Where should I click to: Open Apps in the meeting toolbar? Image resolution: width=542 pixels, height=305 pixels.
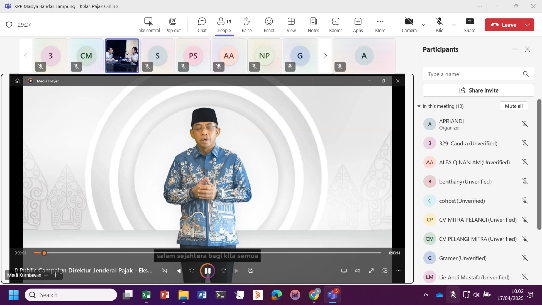point(358,25)
